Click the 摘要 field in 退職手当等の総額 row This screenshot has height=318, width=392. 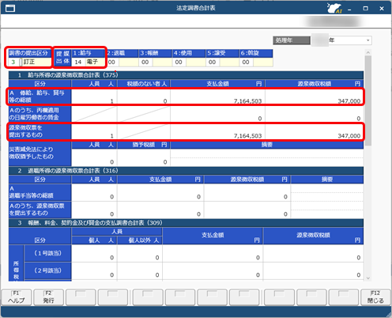[327, 192]
